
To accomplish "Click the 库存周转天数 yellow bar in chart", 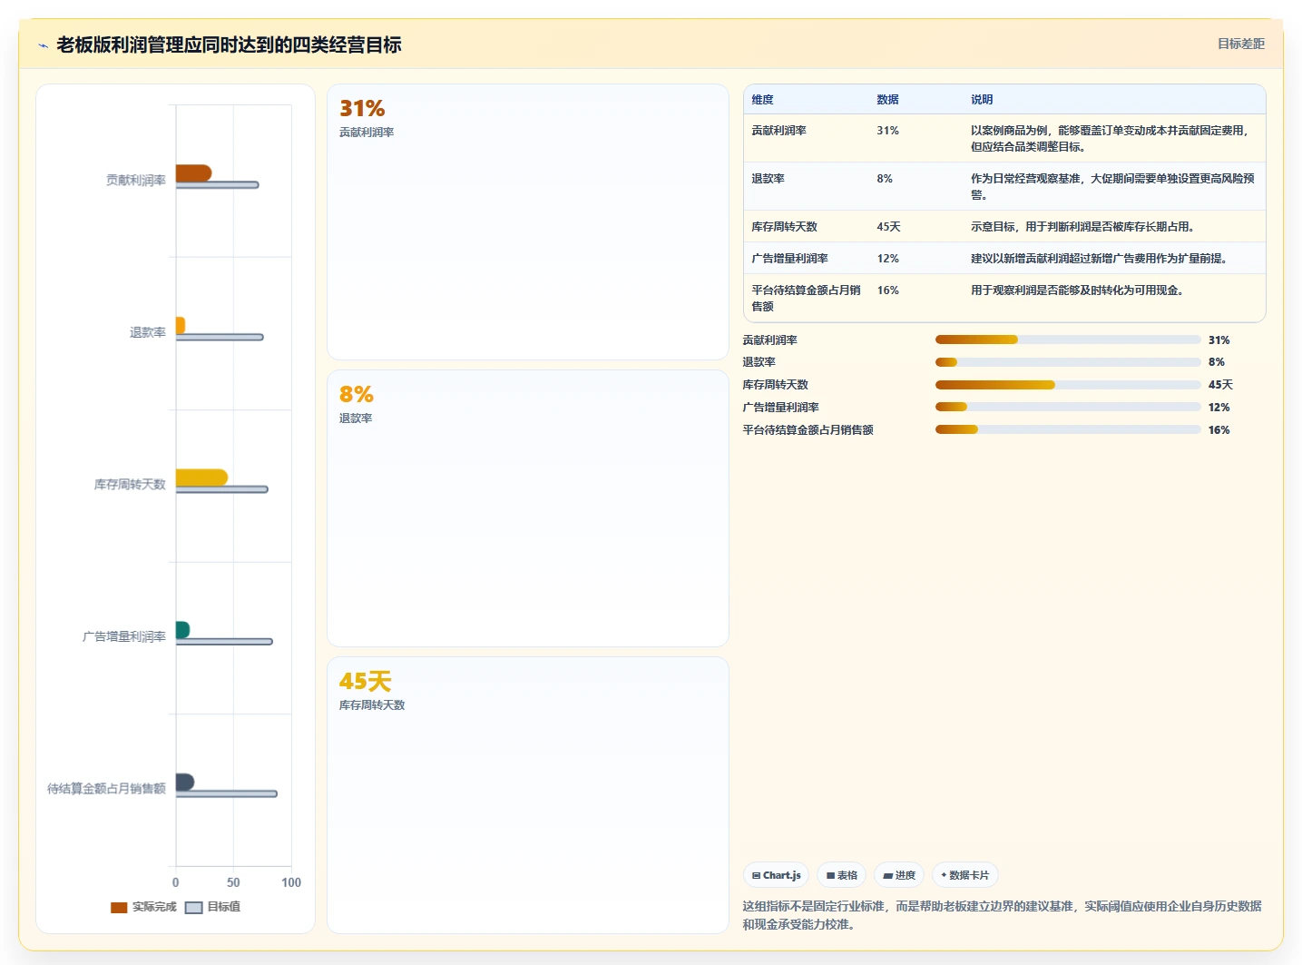I will (201, 478).
